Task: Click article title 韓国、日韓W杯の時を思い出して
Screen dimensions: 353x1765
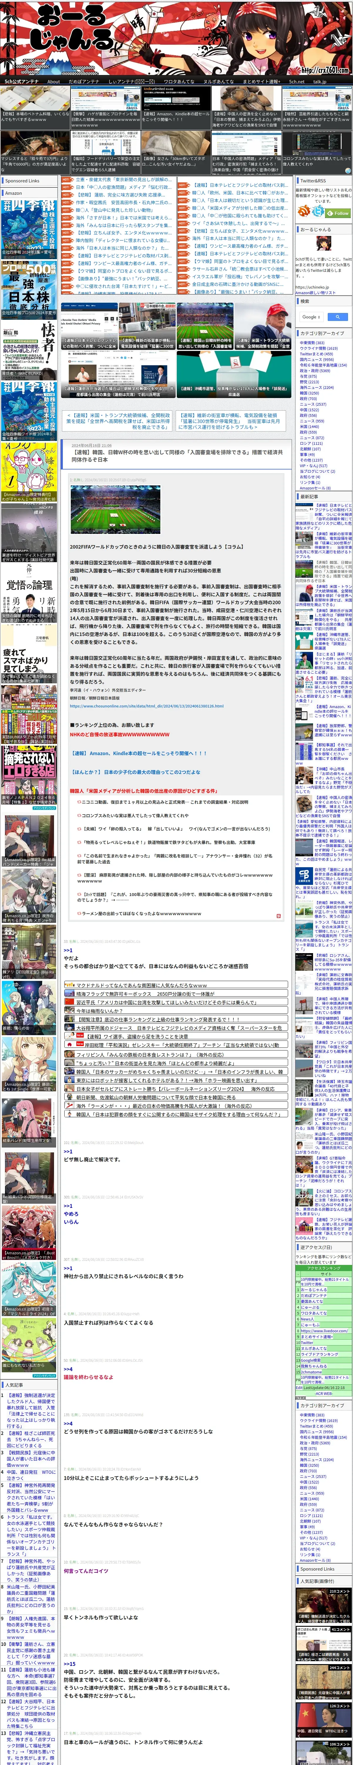Action: tap(176, 456)
